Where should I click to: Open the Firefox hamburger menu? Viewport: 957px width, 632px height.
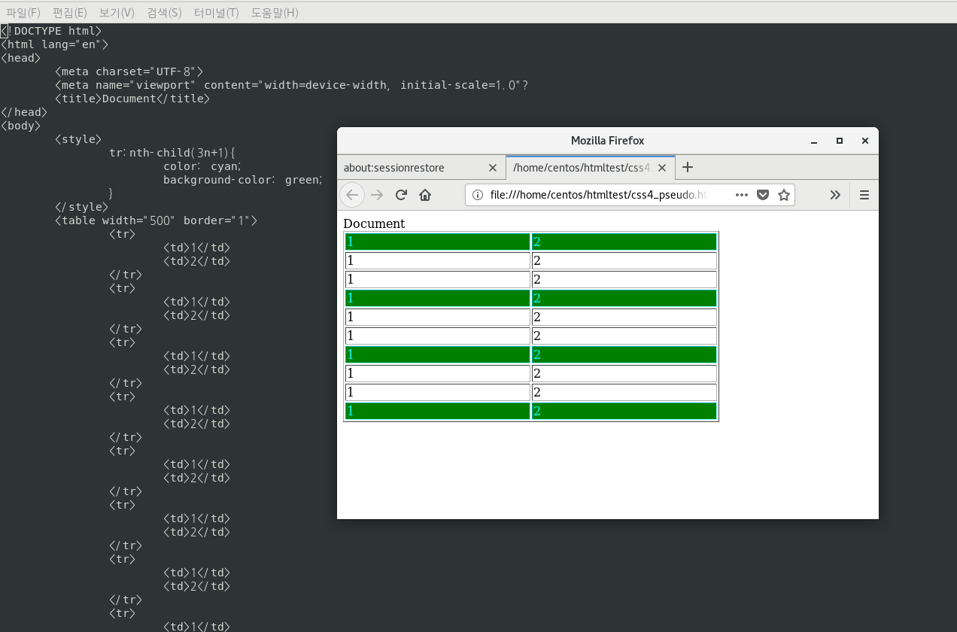coord(864,195)
